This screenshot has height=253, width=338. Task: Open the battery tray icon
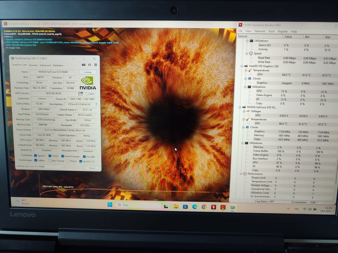pos(315,209)
